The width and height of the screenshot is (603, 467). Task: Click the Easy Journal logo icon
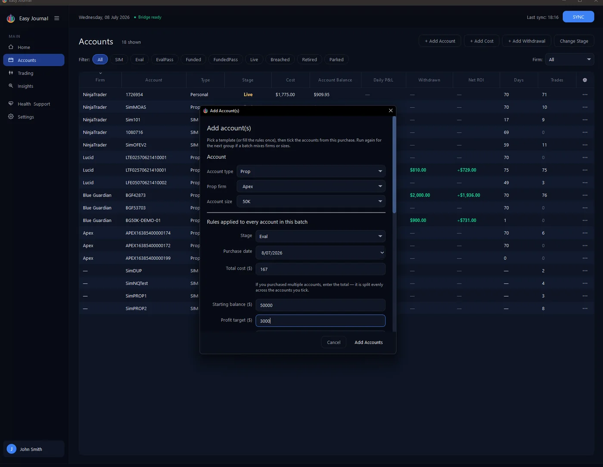click(x=11, y=18)
